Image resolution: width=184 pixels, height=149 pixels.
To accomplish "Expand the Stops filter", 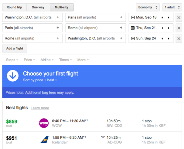I will [12, 60].
